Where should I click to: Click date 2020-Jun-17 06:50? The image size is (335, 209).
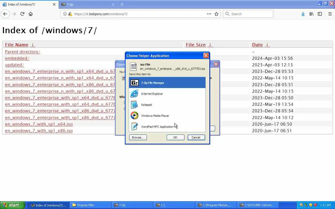pos(272,124)
